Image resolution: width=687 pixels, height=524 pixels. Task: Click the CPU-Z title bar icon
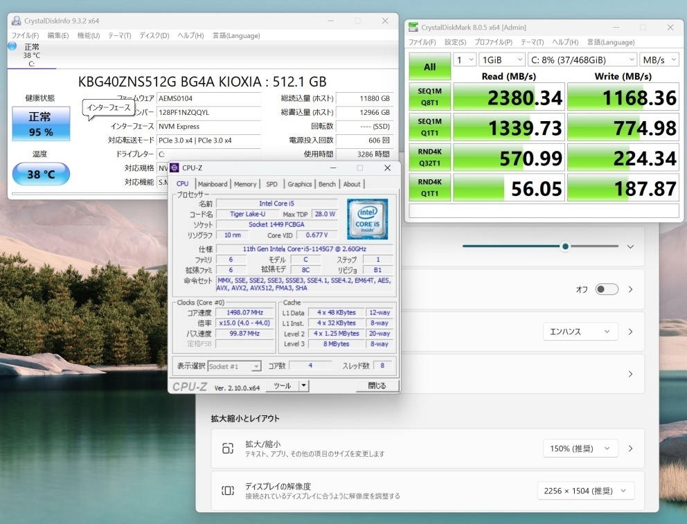point(175,168)
